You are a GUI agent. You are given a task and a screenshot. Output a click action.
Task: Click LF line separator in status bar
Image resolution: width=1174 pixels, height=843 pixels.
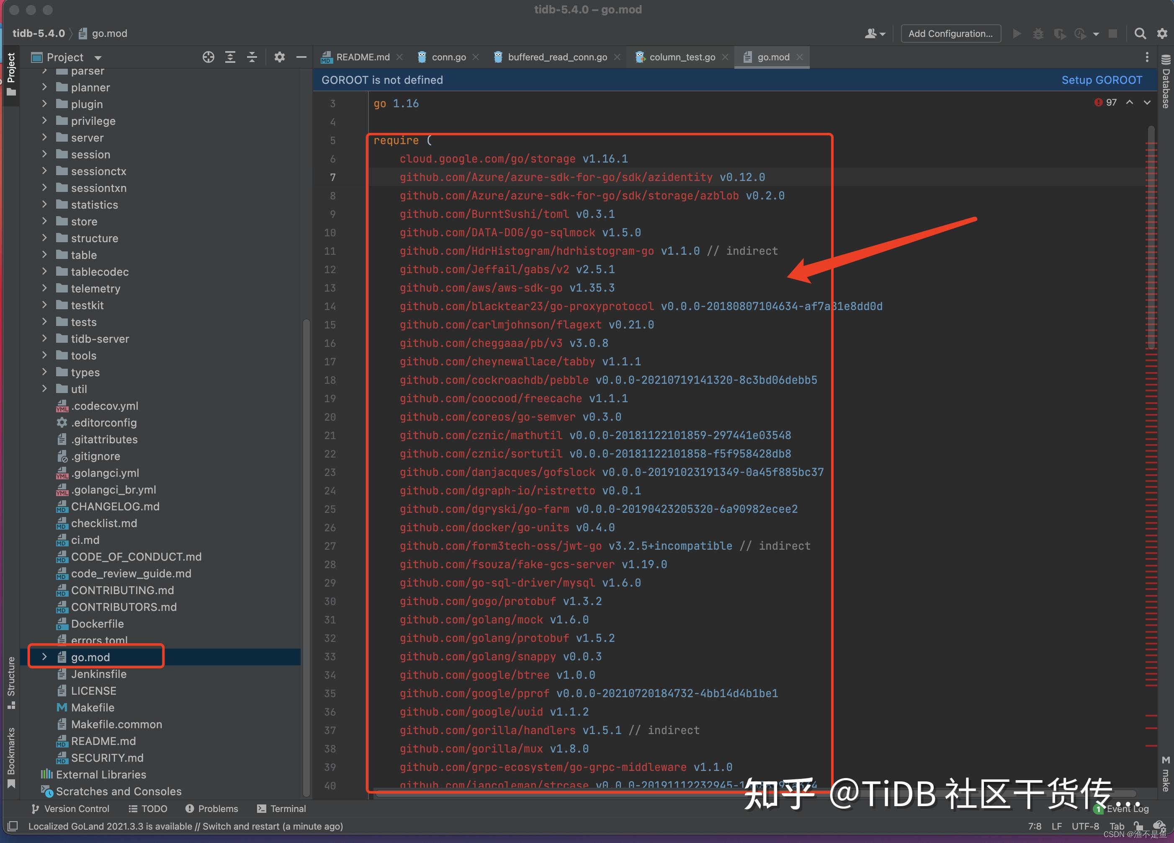point(1056,826)
